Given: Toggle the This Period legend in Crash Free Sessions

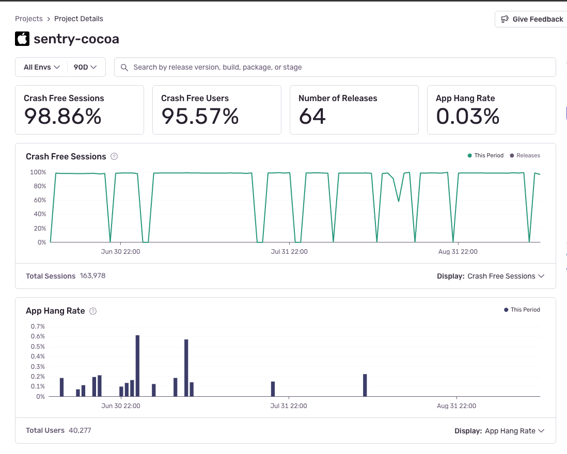Looking at the screenshot, I should (x=485, y=155).
